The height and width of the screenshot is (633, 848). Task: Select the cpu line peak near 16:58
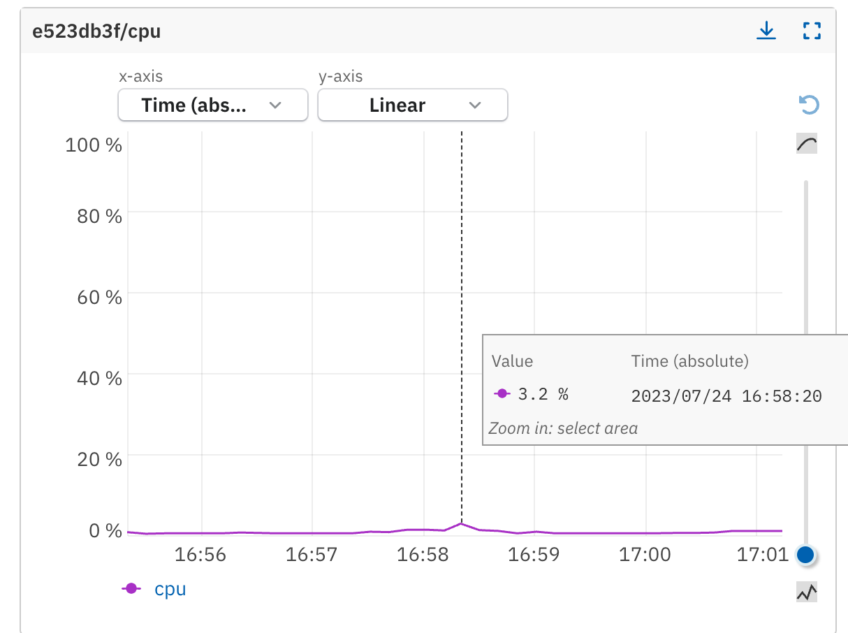click(x=462, y=522)
